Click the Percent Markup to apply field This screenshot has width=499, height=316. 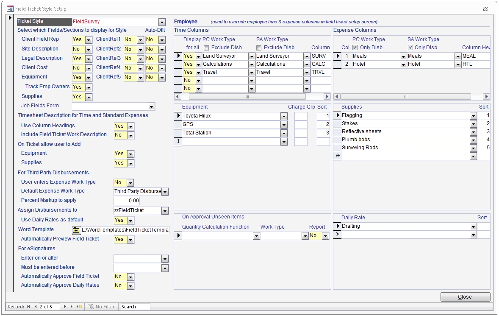[x=126, y=201]
